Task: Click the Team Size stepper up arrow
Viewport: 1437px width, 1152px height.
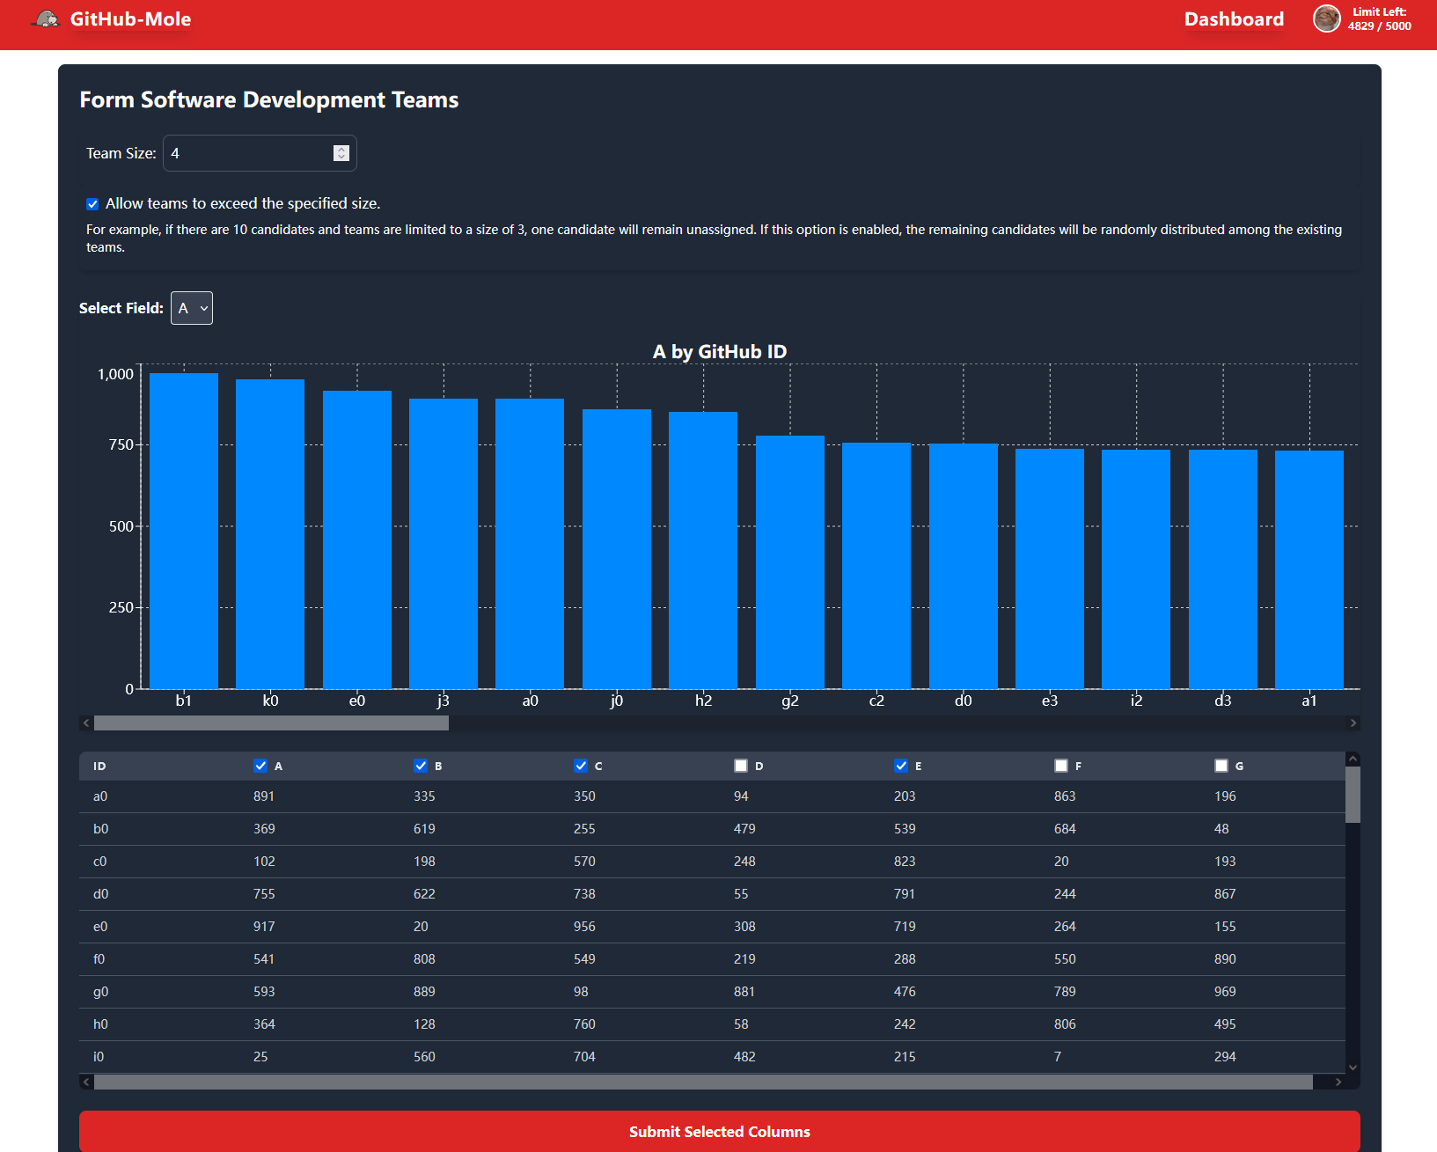Action: coord(341,148)
